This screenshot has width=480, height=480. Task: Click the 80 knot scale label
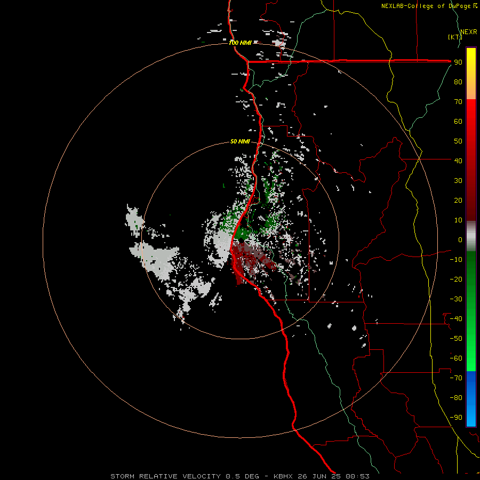[x=458, y=82]
